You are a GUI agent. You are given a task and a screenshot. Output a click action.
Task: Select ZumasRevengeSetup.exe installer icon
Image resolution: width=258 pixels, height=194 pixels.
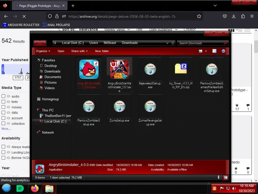pyautogui.click(x=150, y=106)
